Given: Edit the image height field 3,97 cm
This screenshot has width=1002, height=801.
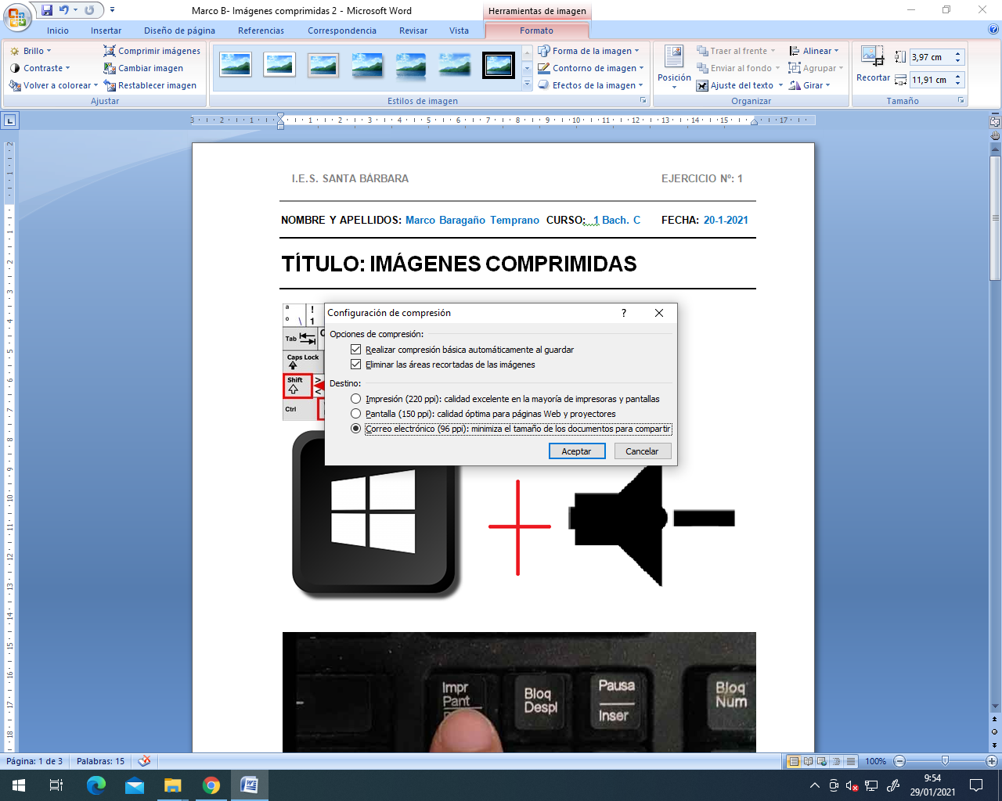Looking at the screenshot, I should coord(931,57).
